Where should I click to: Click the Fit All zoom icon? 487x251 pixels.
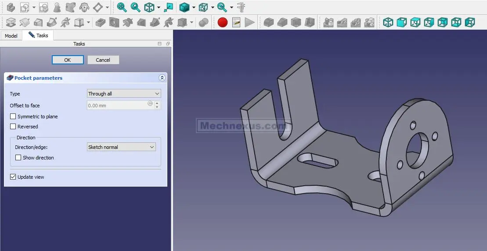coord(122,7)
